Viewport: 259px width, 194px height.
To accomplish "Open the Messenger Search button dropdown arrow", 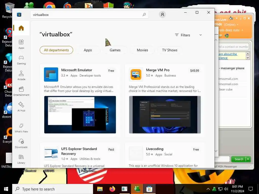I will [248, 159].
